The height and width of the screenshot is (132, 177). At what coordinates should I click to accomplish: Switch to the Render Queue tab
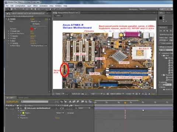tap(23, 98)
